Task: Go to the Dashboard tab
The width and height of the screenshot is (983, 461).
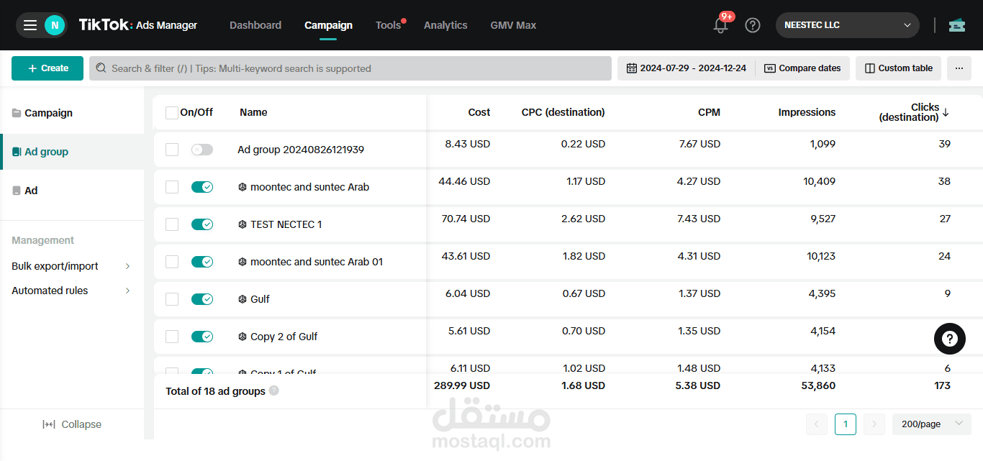Action: [255, 25]
